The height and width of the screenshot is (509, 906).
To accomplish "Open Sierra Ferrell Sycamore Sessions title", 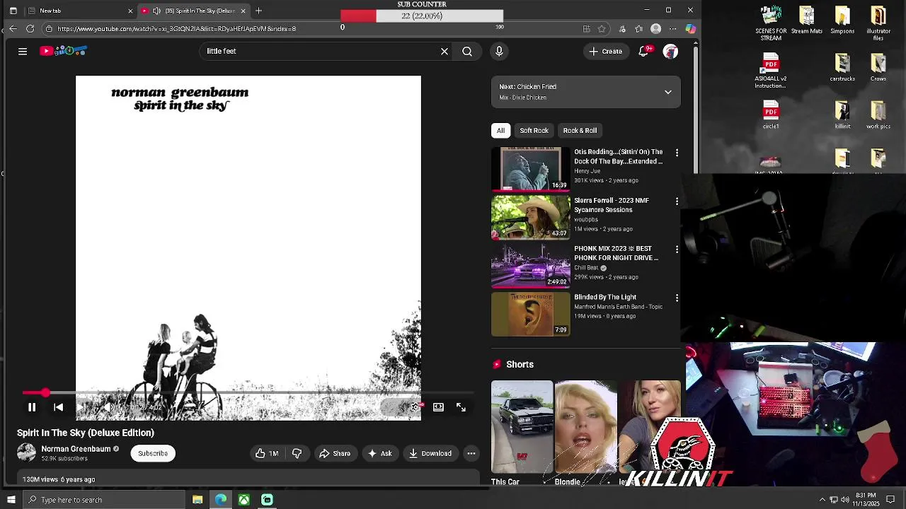I will click(x=612, y=205).
